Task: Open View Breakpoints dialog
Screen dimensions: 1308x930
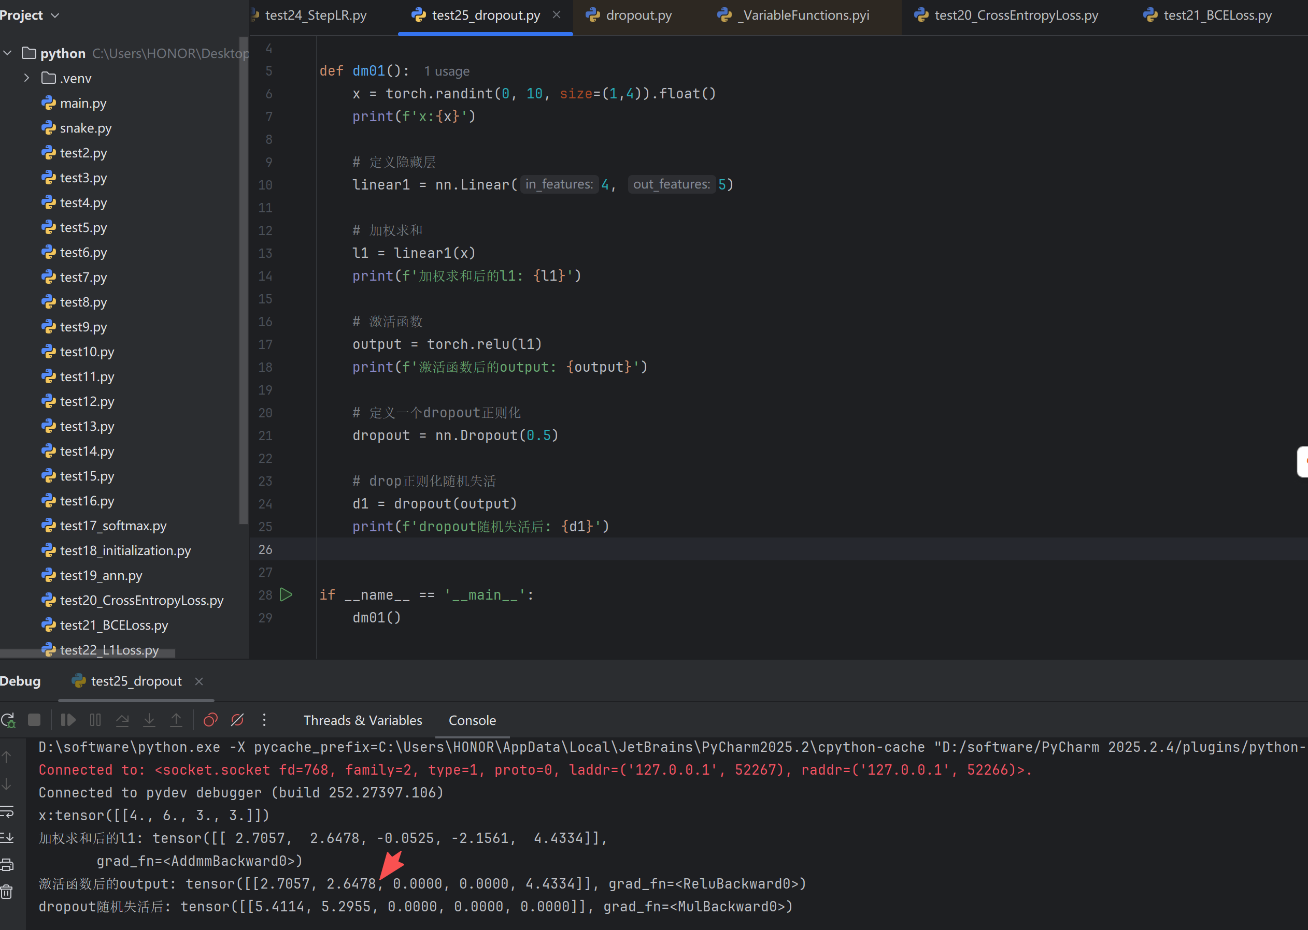Action: tap(210, 720)
